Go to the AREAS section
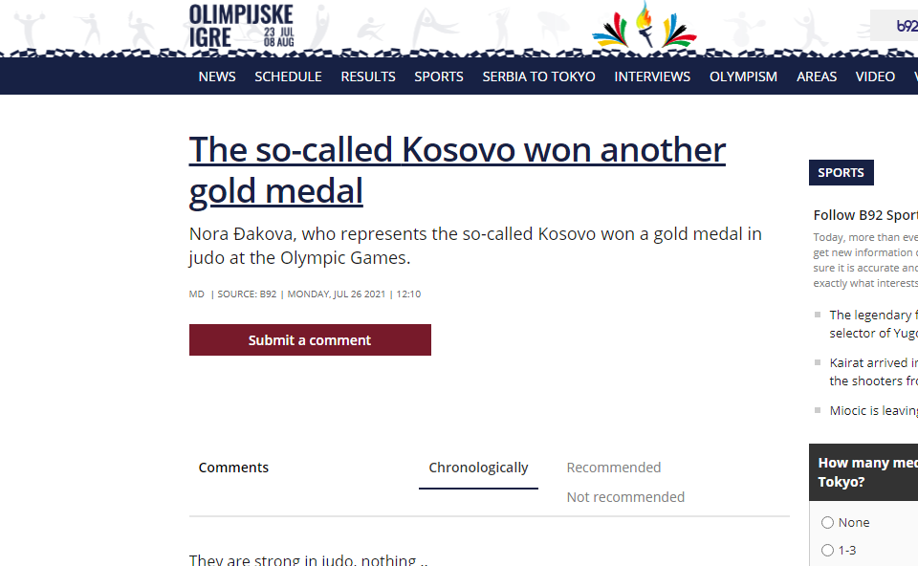Image resolution: width=918 pixels, height=566 pixels. 817,76
